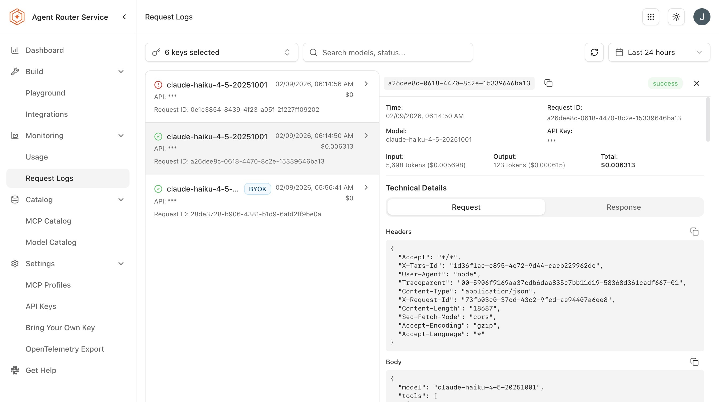Click the Output 123 tokens value
This screenshot has width=719, height=402.
[x=529, y=165]
